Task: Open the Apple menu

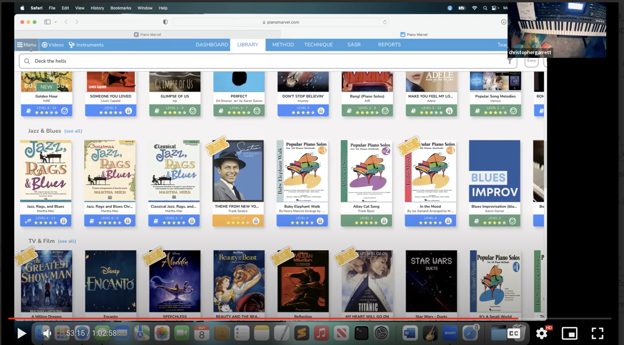Action: click(x=22, y=8)
